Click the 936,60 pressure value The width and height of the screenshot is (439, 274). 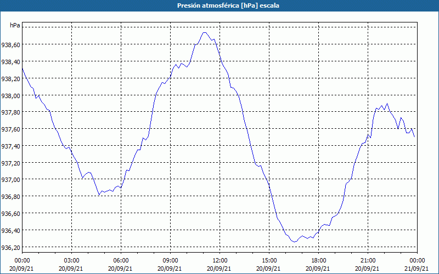click(x=10, y=214)
